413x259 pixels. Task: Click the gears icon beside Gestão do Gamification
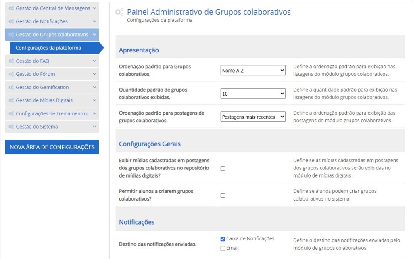11,87
